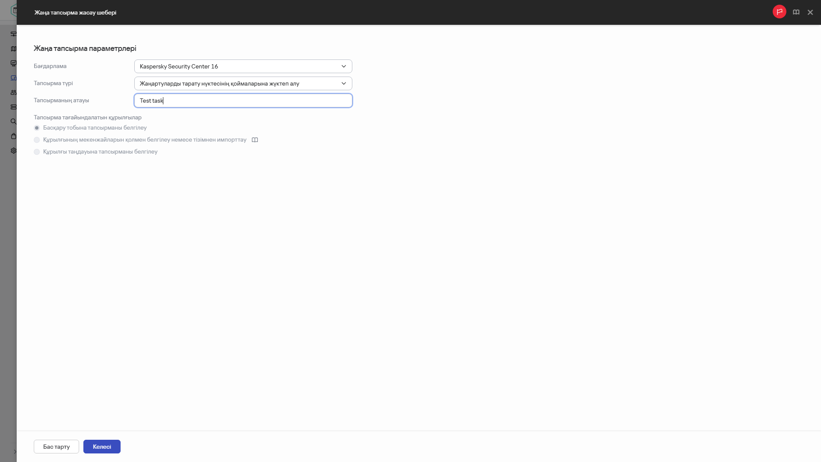Click the map sidebar icon
Viewport: 821px width, 462px height.
[x=14, y=49]
